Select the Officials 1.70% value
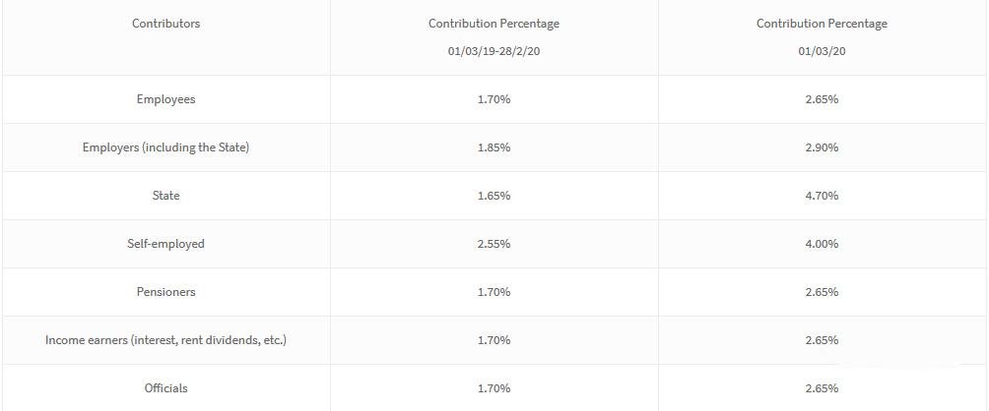Viewport: 989px width, 411px height. point(494,388)
